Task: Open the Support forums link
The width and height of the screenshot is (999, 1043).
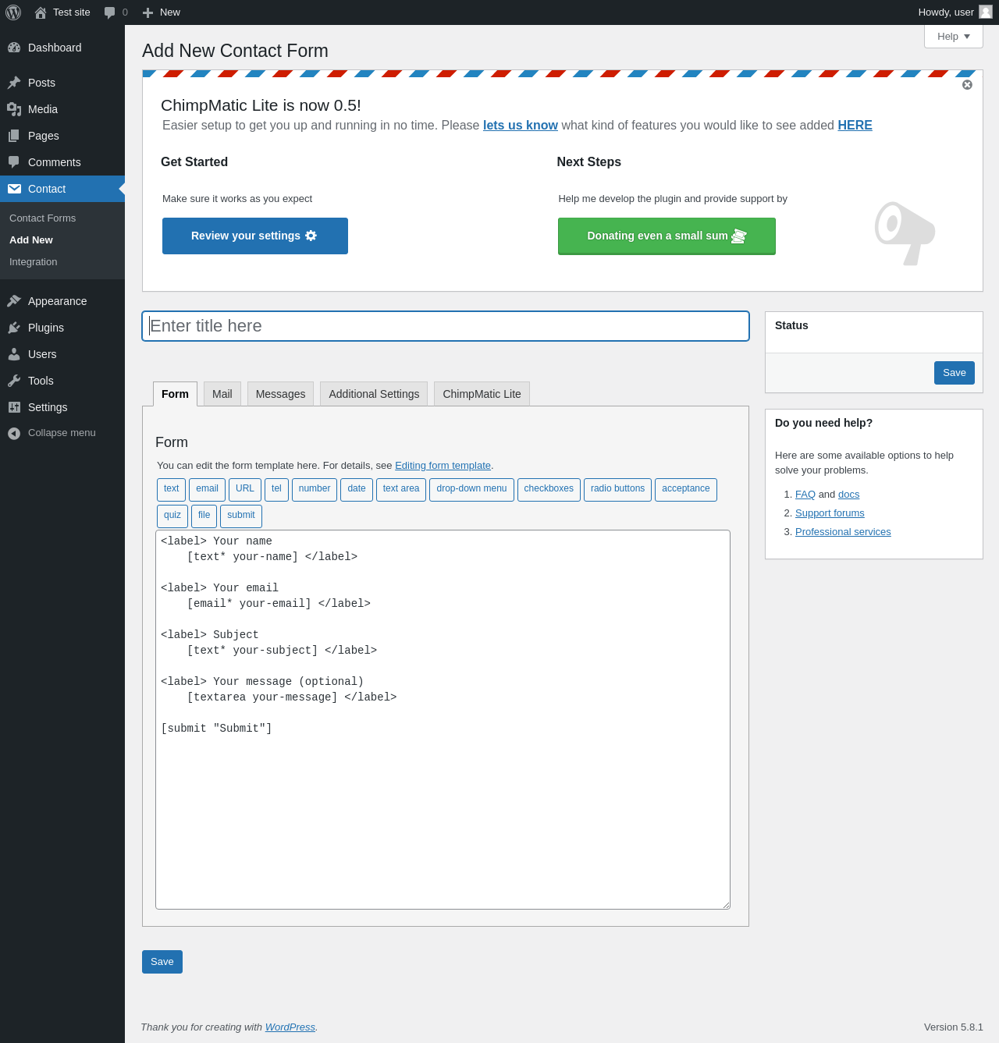Action: pyautogui.click(x=830, y=513)
